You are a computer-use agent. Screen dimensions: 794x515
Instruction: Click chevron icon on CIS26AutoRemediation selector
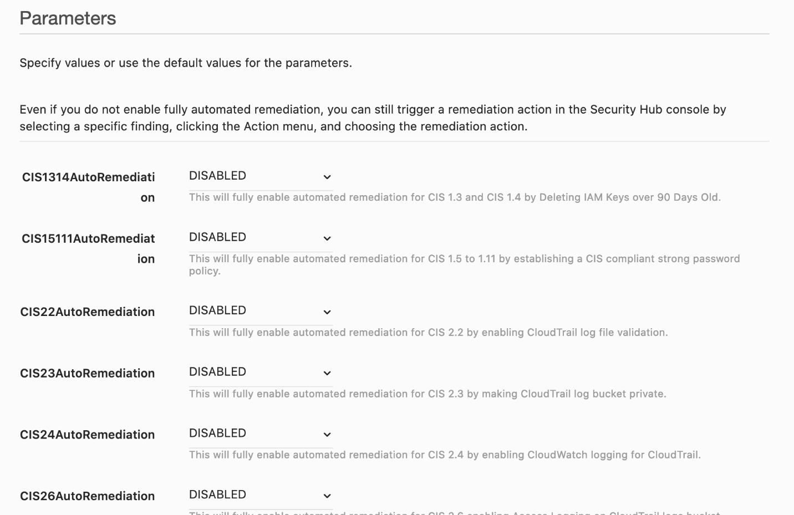point(327,496)
